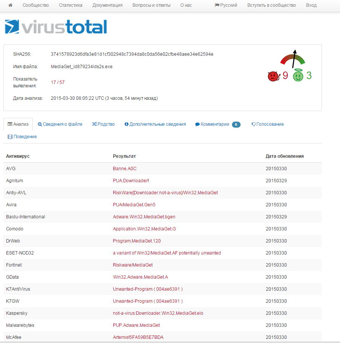Image resolution: width=340 pixels, height=343 pixels.
Task: Click the Вход login link
Action: click(311, 5)
